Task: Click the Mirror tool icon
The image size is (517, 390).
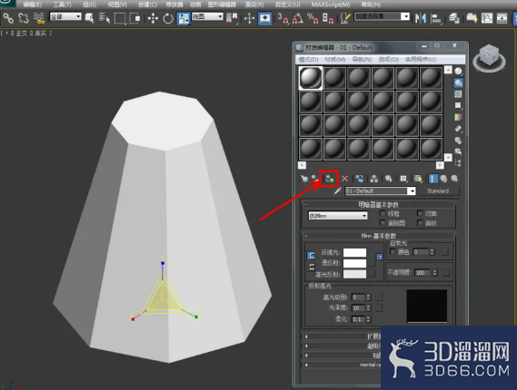Action: (421, 18)
